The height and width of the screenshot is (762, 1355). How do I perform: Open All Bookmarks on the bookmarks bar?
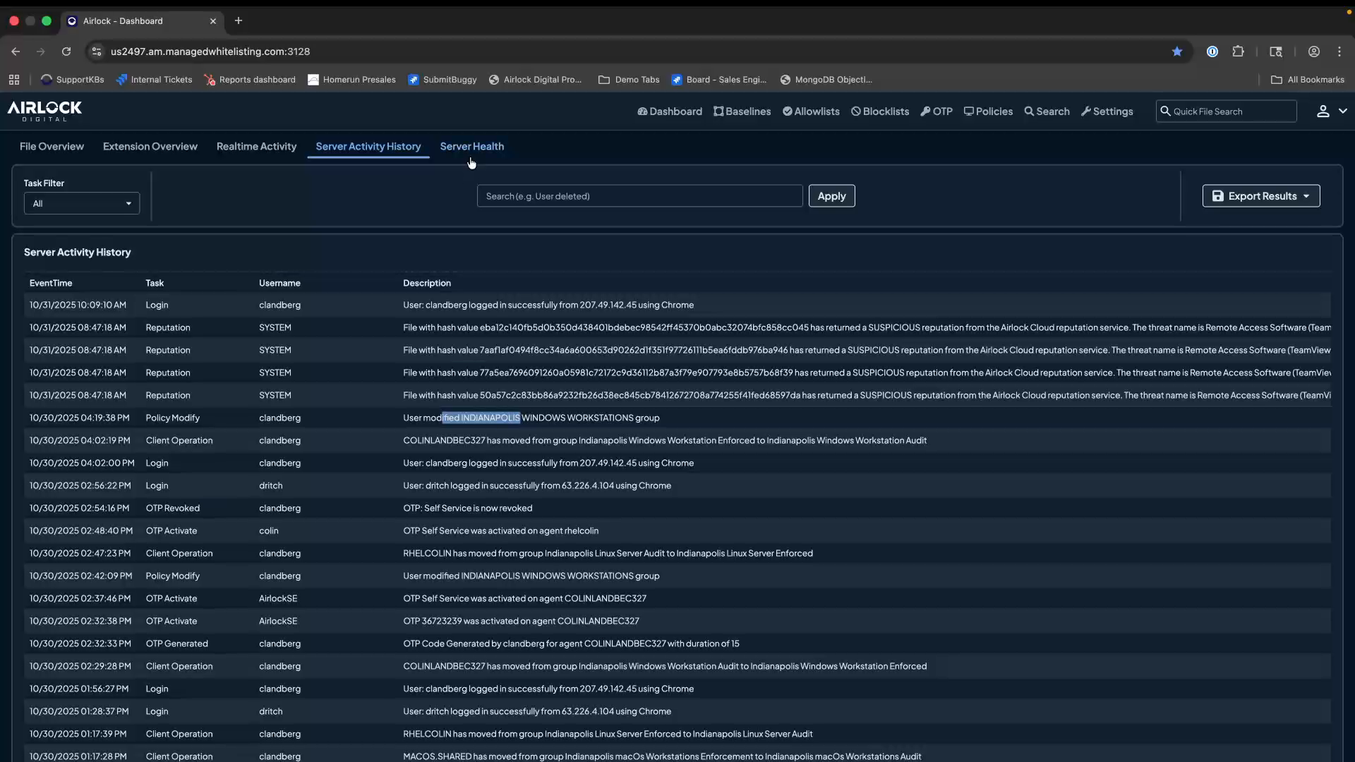(x=1308, y=79)
